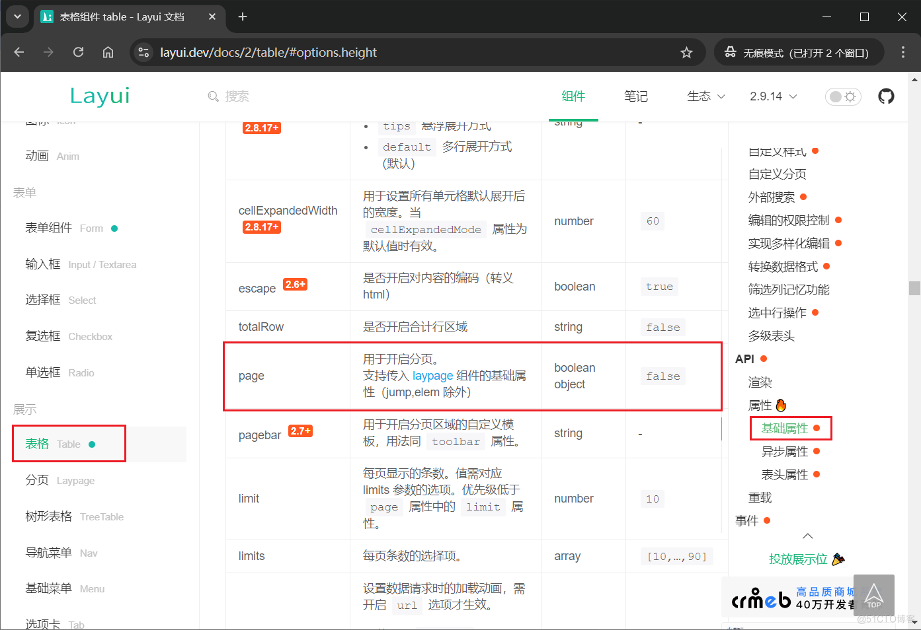Viewport: 921px width, 630px height.
Task: Switch to the 笔记 tab
Action: point(636,96)
